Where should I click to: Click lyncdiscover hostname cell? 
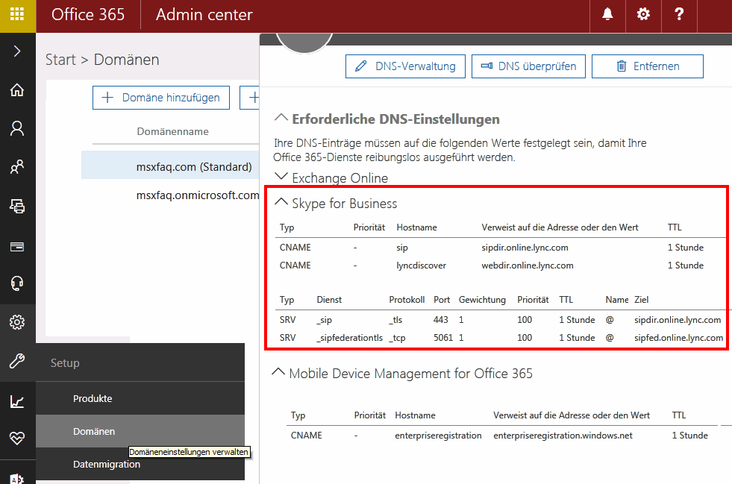pos(421,265)
